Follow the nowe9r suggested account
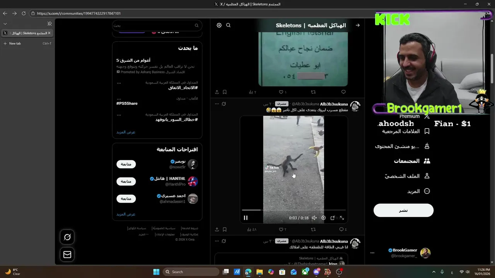 coord(126,164)
